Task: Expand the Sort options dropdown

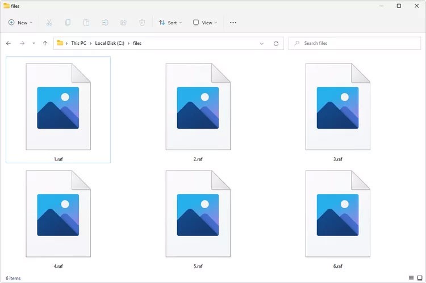Action: click(x=170, y=23)
